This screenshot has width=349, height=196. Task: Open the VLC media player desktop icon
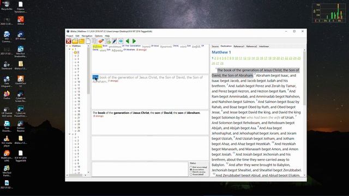coord(7,141)
